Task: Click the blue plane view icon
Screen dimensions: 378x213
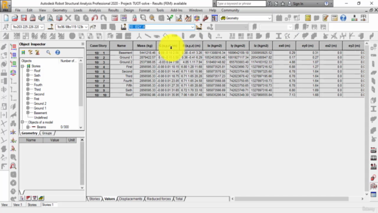Action: tap(13, 55)
